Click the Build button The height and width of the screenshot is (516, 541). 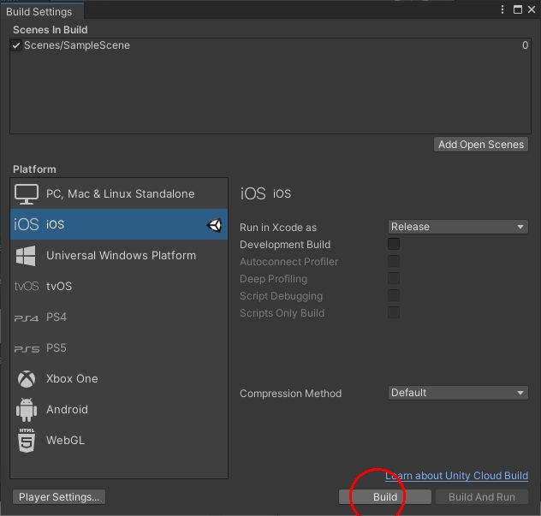[x=385, y=497]
